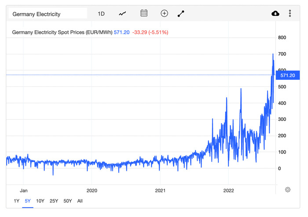Click the 2022 label on time axis
This screenshot has width=308, height=217.
[228, 191]
